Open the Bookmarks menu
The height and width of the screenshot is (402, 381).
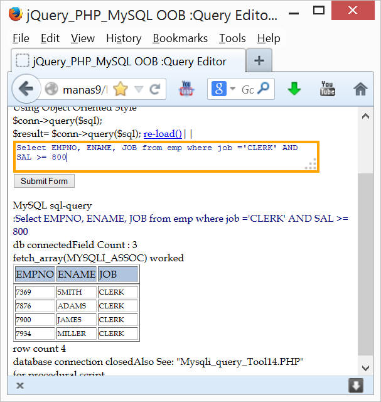coord(180,38)
